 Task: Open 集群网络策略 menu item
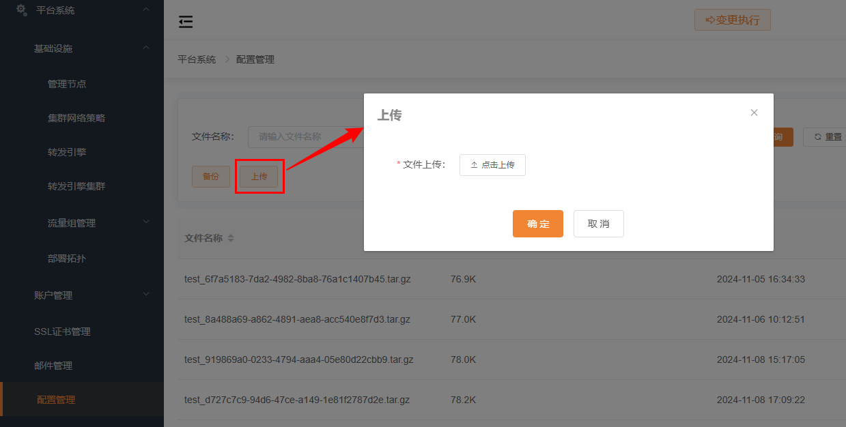coord(76,118)
